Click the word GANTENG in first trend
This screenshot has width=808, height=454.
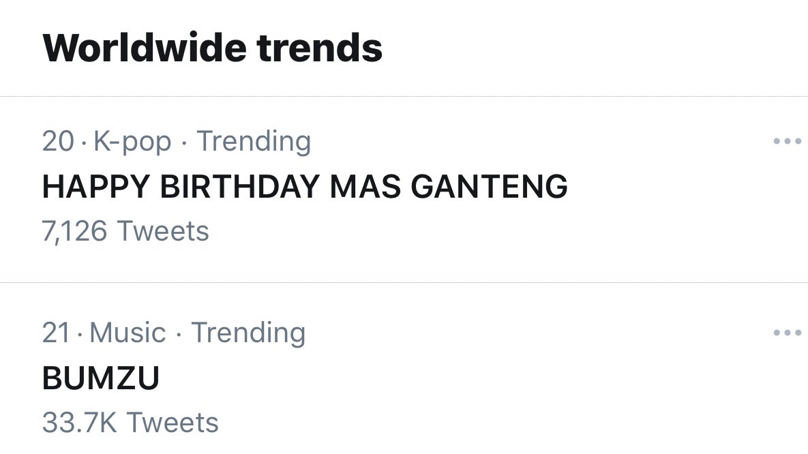coord(490,186)
